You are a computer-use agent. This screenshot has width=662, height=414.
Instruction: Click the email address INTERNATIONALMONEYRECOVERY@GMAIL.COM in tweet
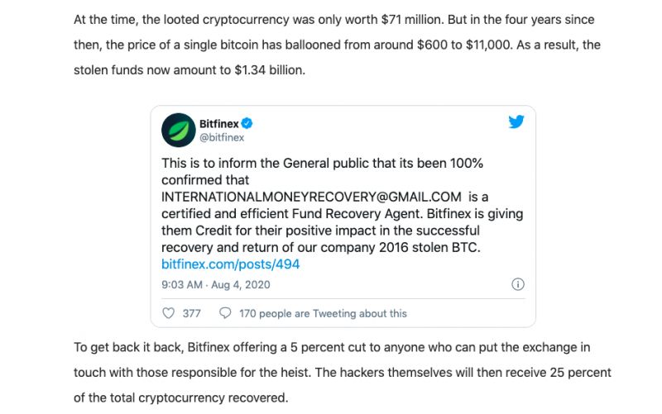(311, 197)
